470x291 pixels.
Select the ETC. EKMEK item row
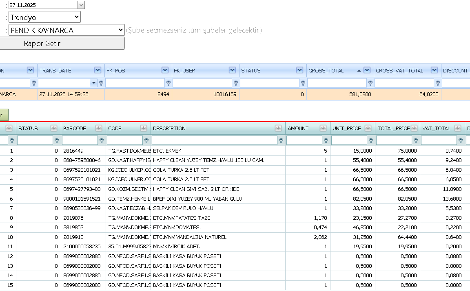pyautogui.click(x=235, y=151)
